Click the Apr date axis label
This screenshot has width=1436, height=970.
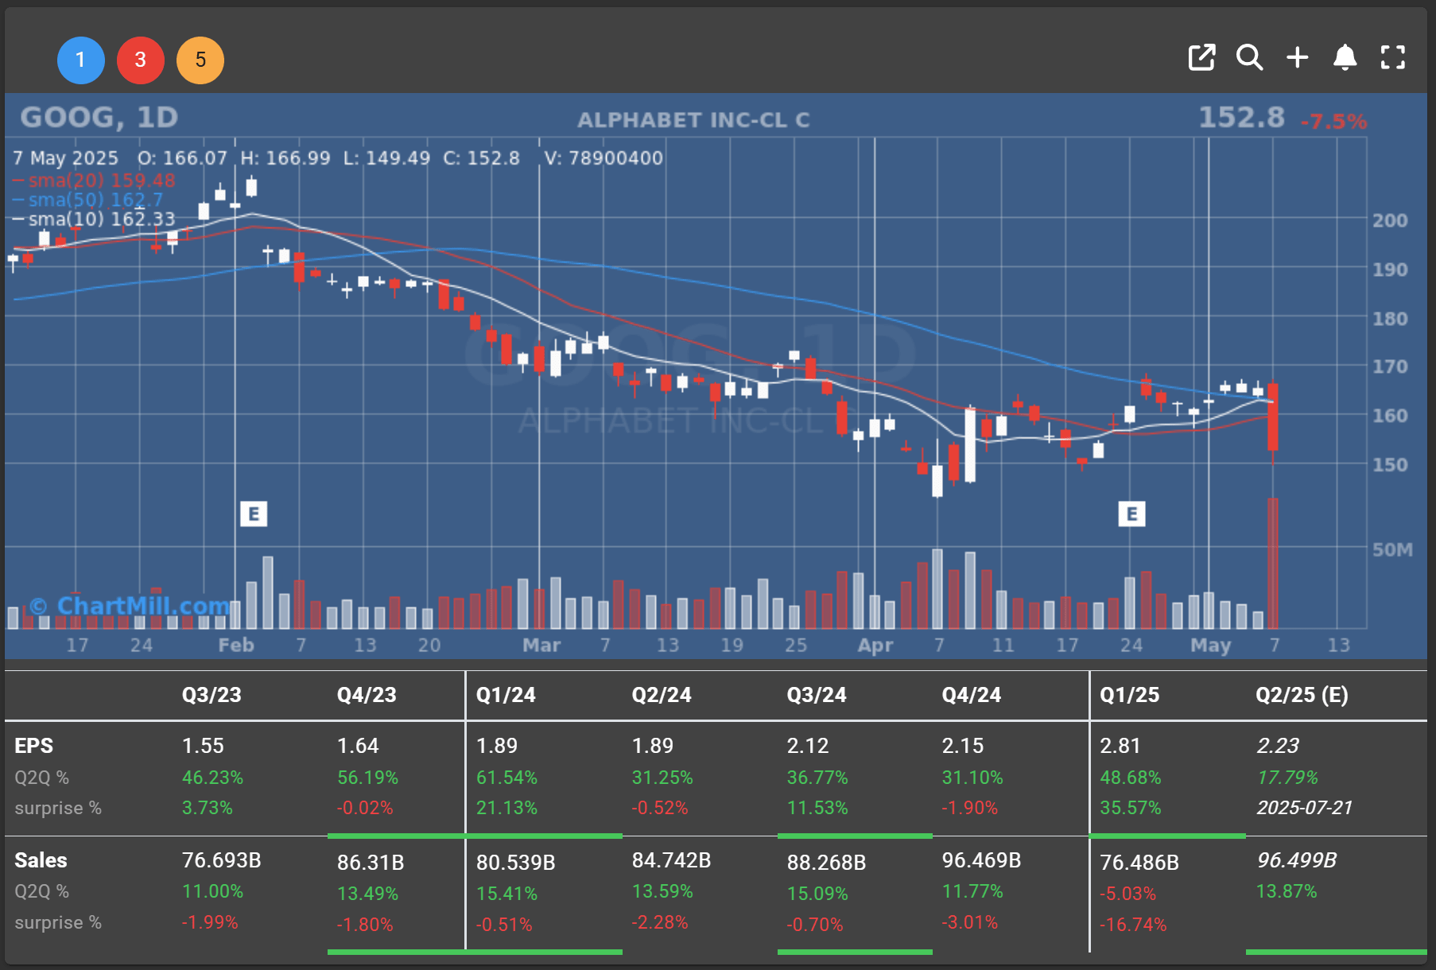875,645
